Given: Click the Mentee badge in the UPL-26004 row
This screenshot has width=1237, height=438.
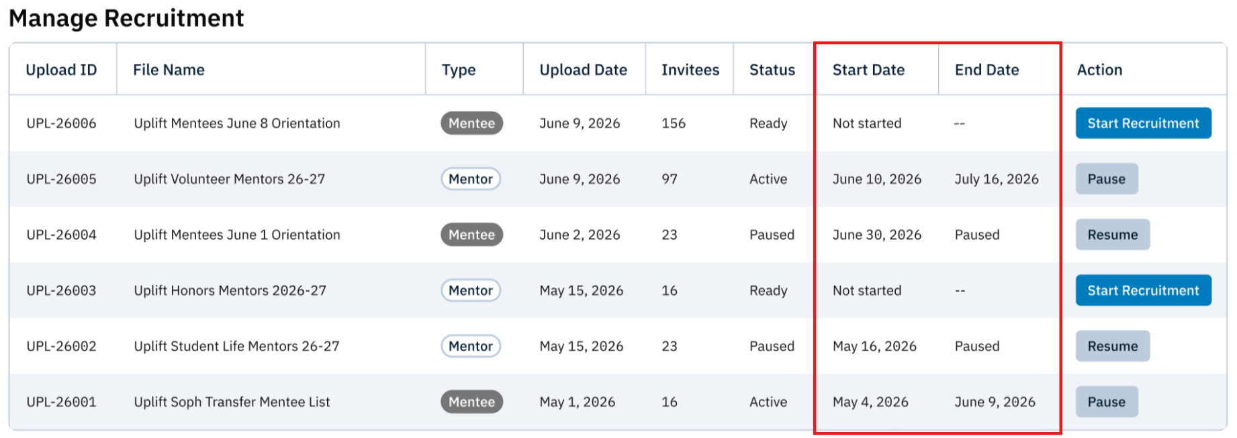Looking at the screenshot, I should click(471, 234).
